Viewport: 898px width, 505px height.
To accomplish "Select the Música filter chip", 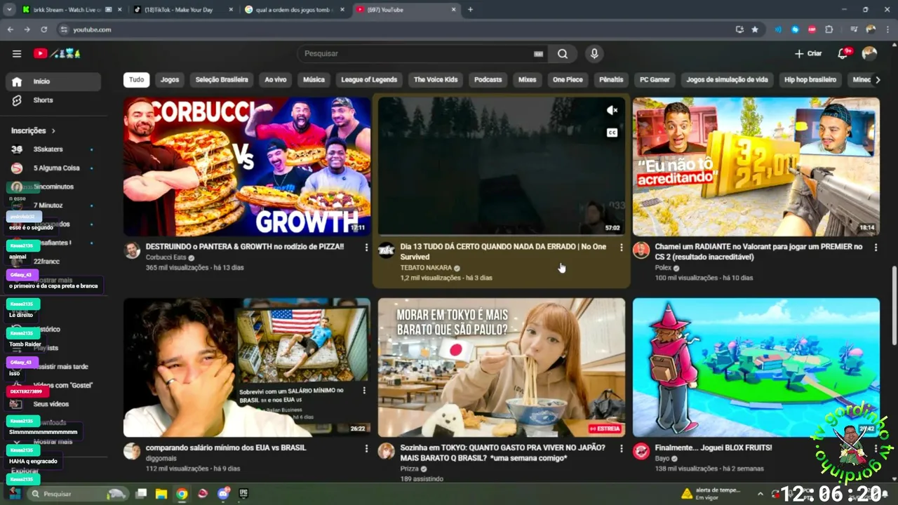I will point(314,79).
